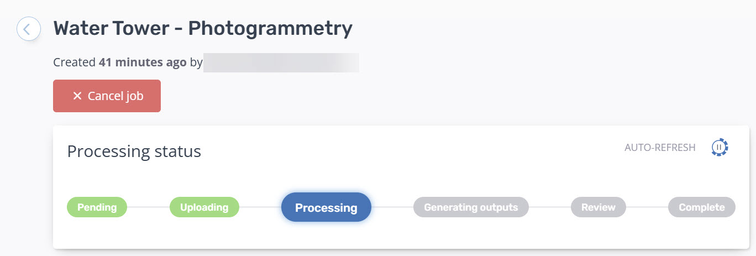Select the Complete stage pill
756x256 pixels.
702,207
